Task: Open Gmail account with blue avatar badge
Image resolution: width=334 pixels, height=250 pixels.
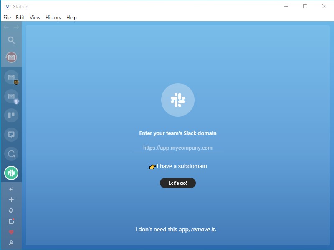Action: [x=11, y=96]
